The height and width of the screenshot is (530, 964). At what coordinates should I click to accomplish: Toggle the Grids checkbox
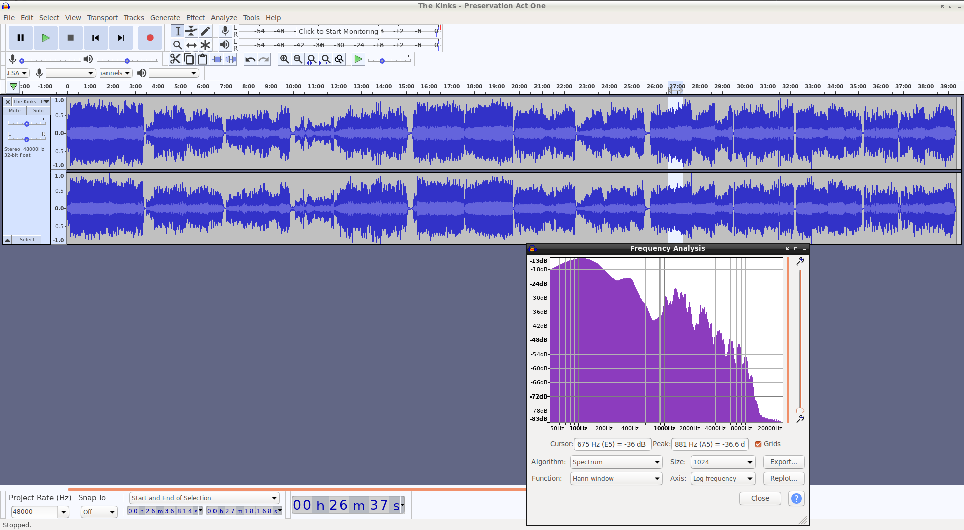[758, 444]
